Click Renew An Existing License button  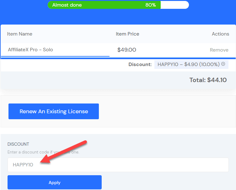pos(54,111)
